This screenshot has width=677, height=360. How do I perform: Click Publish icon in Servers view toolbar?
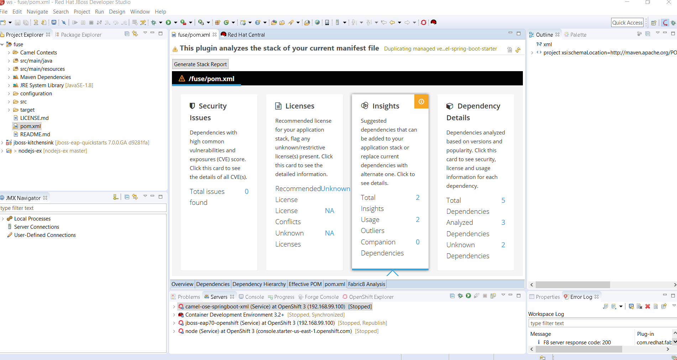tap(493, 296)
